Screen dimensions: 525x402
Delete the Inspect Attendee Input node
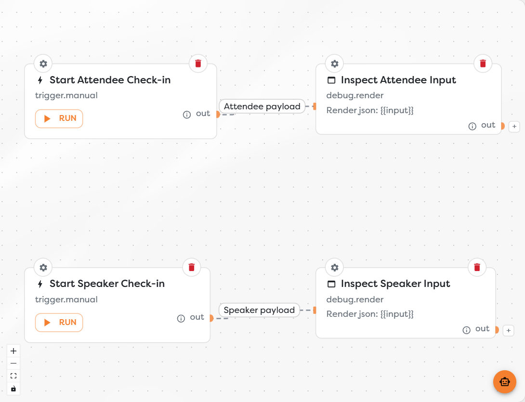coord(483,64)
